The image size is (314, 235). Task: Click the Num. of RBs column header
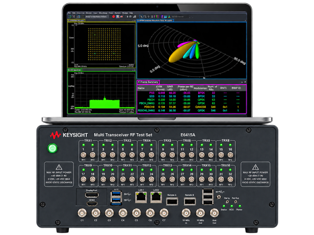[x=212, y=88]
